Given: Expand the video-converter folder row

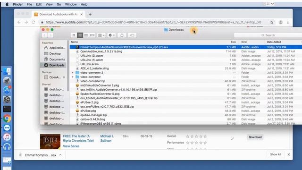Looking at the screenshot, I should pyautogui.click(x=73, y=77).
